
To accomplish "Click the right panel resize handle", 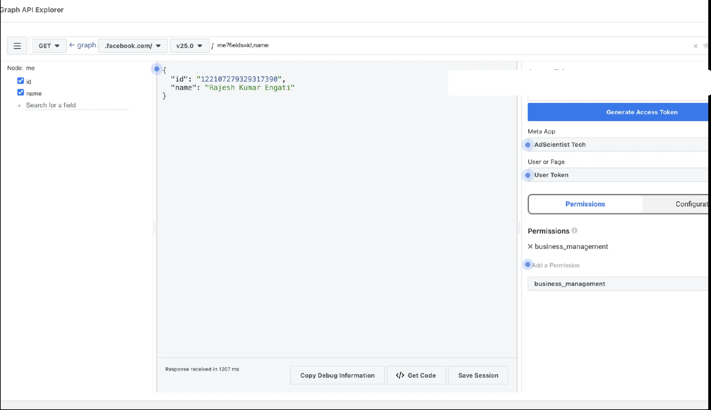I will pyautogui.click(x=520, y=227).
